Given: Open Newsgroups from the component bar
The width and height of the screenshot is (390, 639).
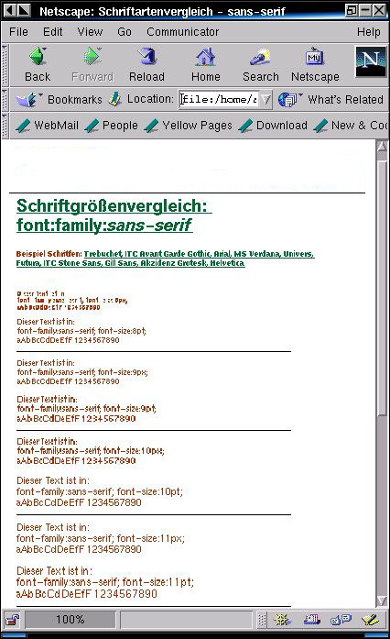Looking at the screenshot, I should (341, 620).
